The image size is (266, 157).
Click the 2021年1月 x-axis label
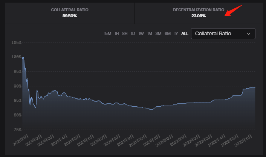pos(20,140)
